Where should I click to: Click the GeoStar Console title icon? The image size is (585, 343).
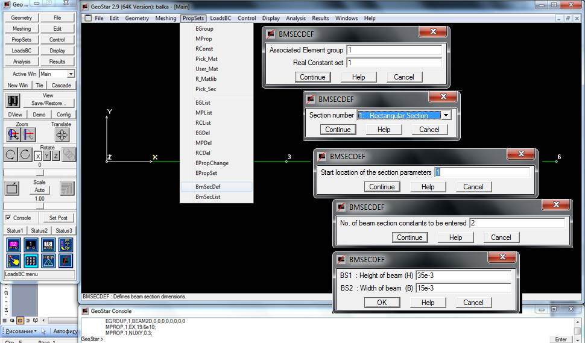pyautogui.click(x=85, y=311)
